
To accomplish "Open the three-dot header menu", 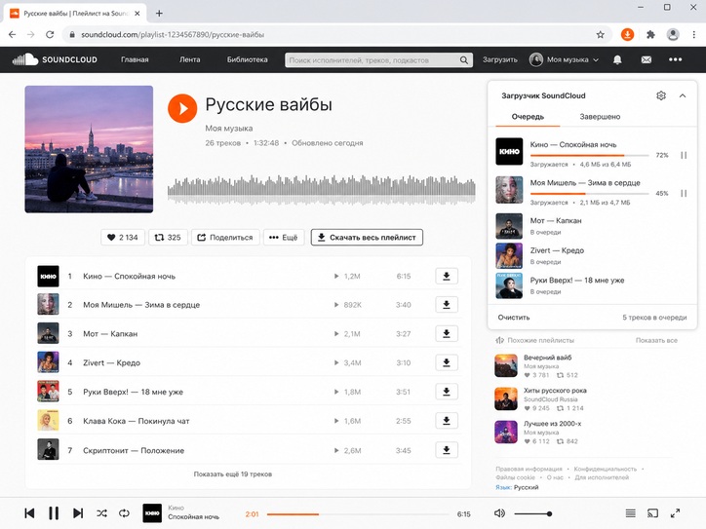I will click(675, 59).
